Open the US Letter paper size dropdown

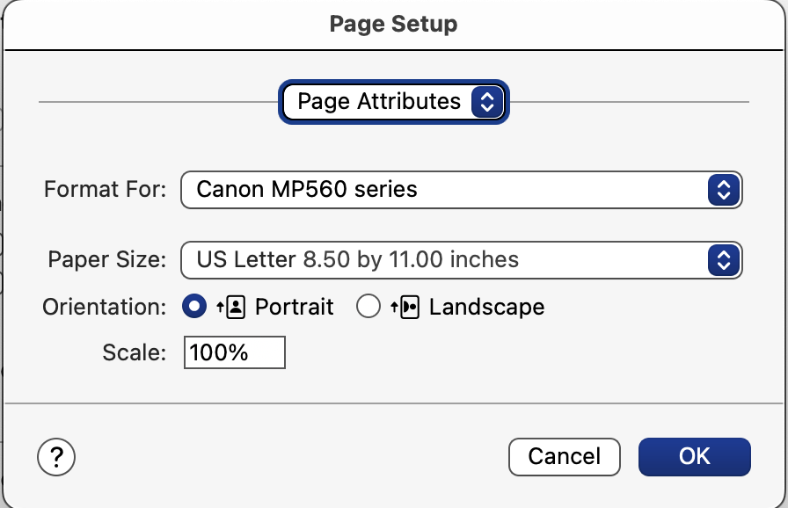pos(462,260)
